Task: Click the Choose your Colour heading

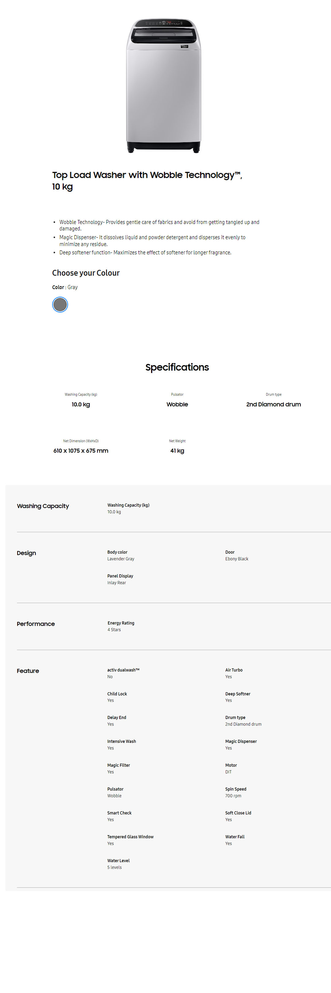Action: [x=86, y=273]
